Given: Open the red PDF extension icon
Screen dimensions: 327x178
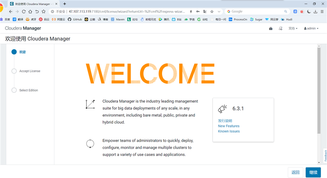Looking at the screenshot, I should point(302,12).
